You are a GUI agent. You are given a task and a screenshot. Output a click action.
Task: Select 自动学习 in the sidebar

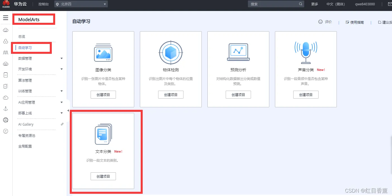25,48
